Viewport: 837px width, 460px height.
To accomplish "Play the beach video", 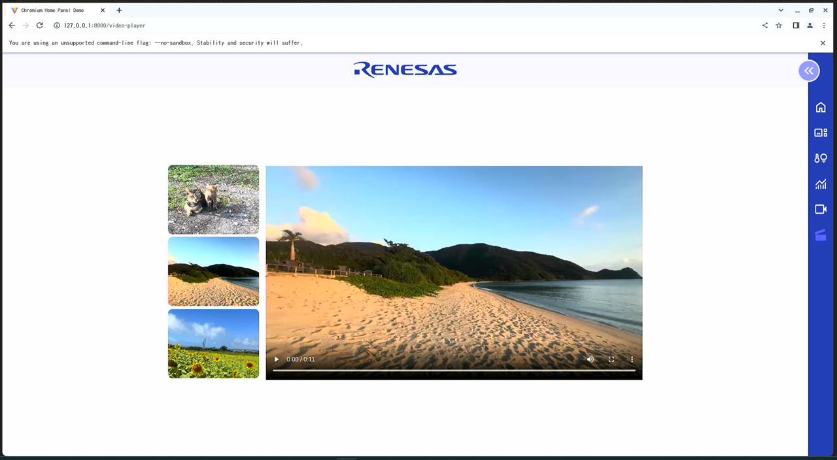I will click(277, 359).
